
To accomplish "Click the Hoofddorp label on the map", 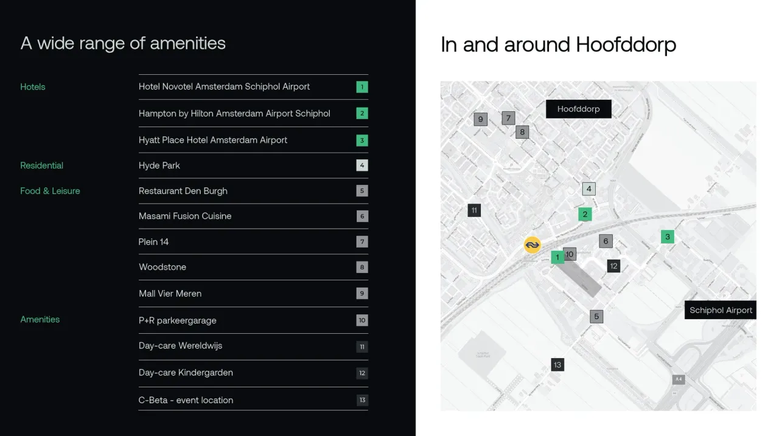I will tap(578, 109).
